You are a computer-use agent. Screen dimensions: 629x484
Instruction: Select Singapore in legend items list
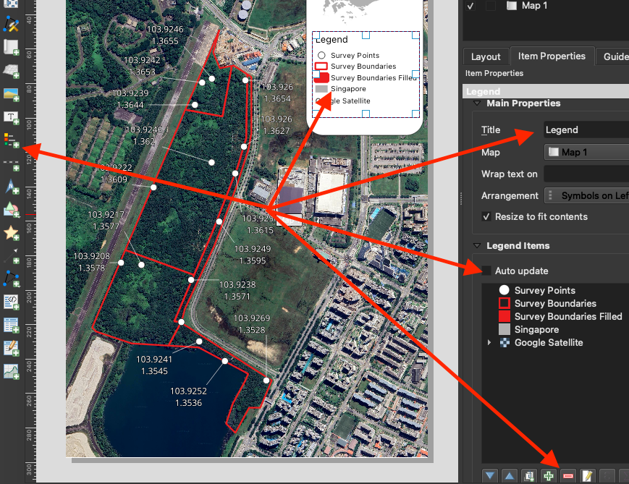pyautogui.click(x=536, y=329)
